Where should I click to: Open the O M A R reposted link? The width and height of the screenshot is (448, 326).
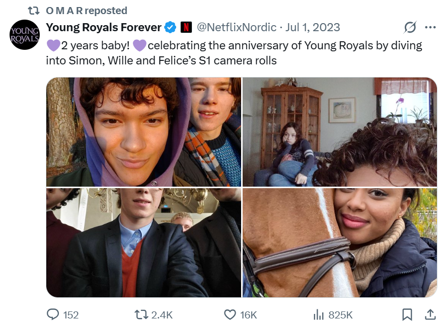coord(86,10)
